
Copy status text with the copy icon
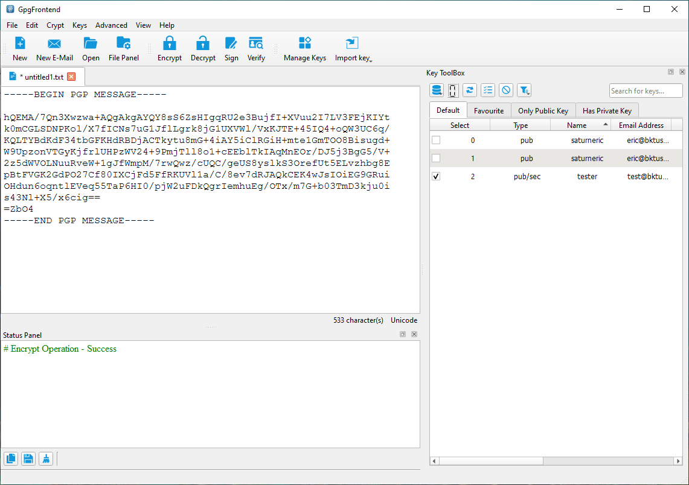(x=11, y=458)
